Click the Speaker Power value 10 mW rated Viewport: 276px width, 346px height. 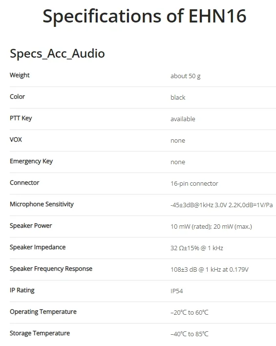211,227
